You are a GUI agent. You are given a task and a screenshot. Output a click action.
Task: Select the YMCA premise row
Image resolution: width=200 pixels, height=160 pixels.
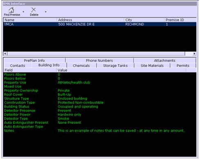[x=100, y=24]
